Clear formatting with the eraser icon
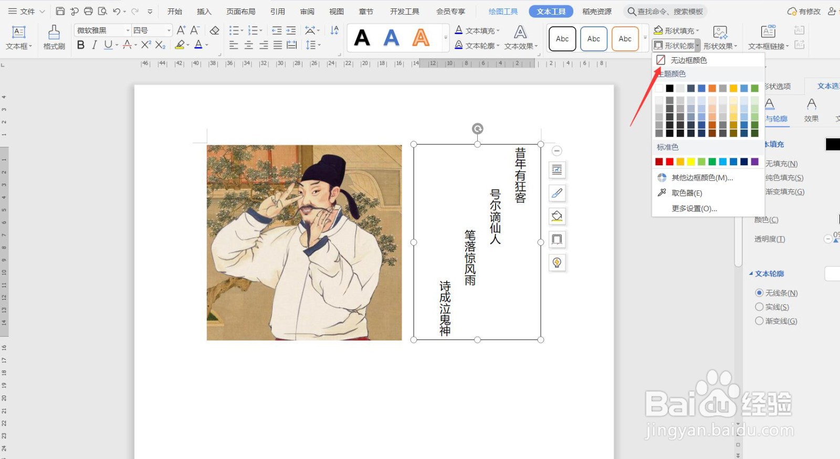The image size is (840, 459). 214,30
